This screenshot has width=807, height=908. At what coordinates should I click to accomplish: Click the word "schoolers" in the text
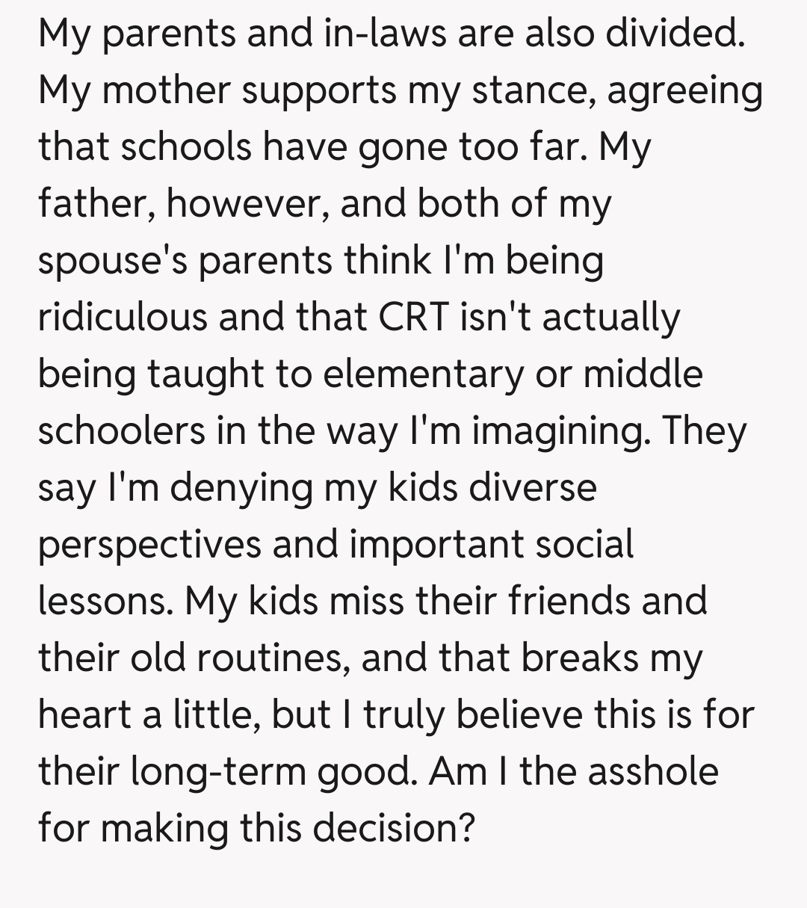(x=120, y=430)
